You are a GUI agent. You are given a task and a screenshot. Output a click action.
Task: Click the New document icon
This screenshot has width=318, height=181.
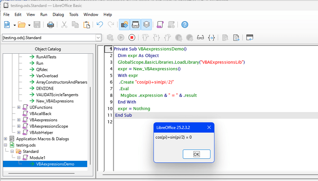(x=7, y=25)
